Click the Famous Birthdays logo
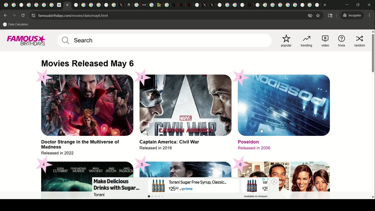This screenshot has width=375, height=211. point(26,40)
